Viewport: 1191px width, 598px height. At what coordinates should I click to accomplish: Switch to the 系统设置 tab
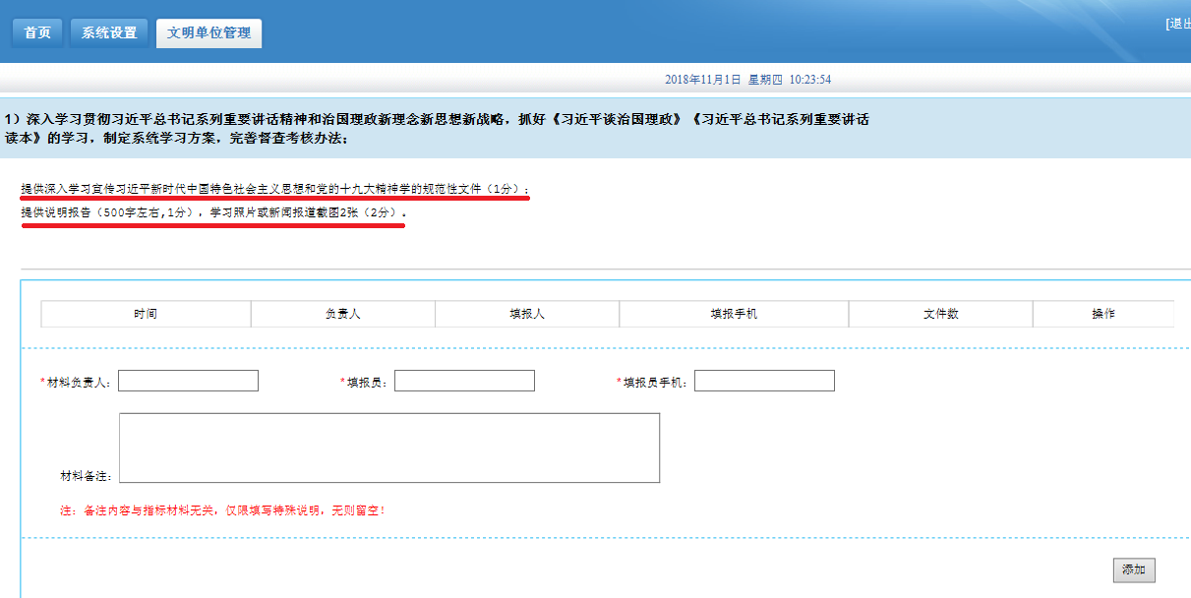[x=109, y=33]
